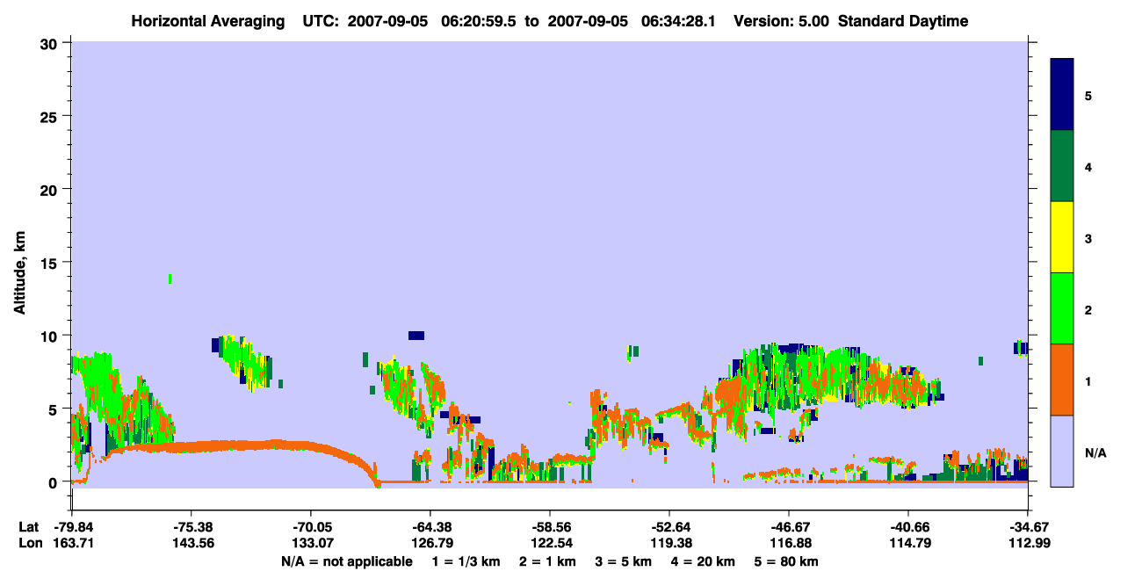
Task: Click longitude value 126.79
Action: pos(430,543)
